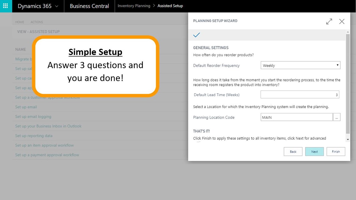Click Finish to apply settings

point(336,152)
